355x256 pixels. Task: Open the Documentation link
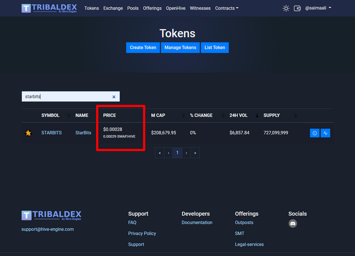tap(197, 223)
